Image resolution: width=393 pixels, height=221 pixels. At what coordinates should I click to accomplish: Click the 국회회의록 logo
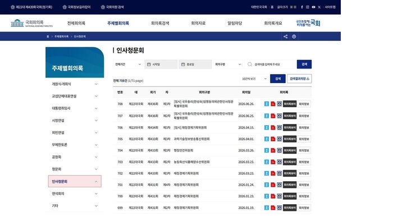point(32,23)
